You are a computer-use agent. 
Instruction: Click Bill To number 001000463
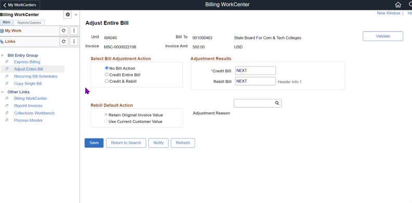[202, 38]
